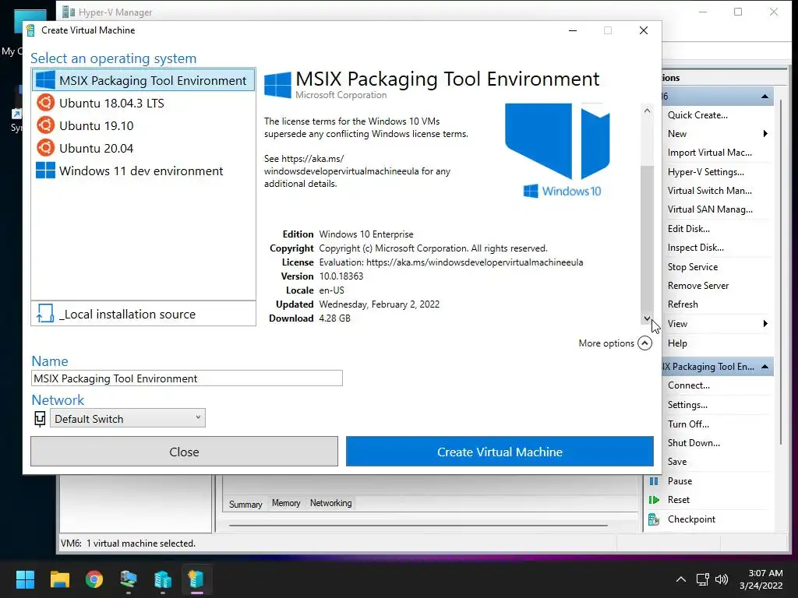The height and width of the screenshot is (598, 798).
Task: Click the active Create Virtual Machine taskbar icon
Action: click(196, 579)
